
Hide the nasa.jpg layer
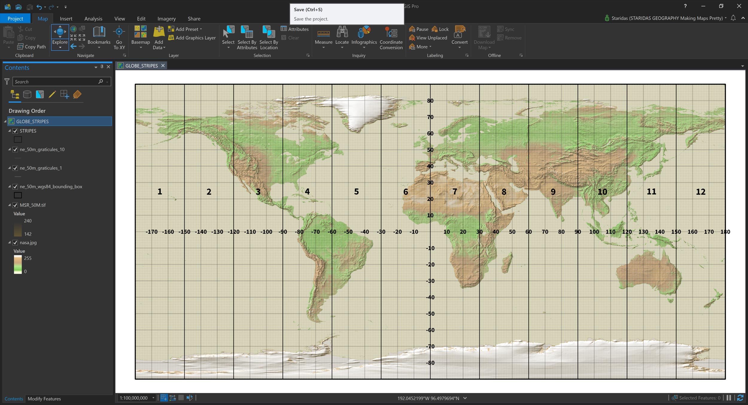click(15, 243)
